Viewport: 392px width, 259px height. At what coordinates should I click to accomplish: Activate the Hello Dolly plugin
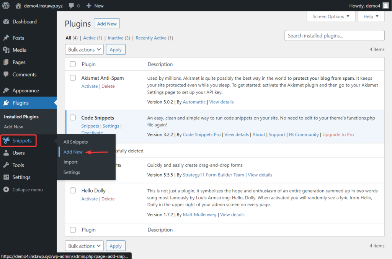(90, 199)
